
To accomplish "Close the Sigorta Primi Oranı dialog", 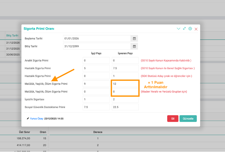I will tap(196, 29).
